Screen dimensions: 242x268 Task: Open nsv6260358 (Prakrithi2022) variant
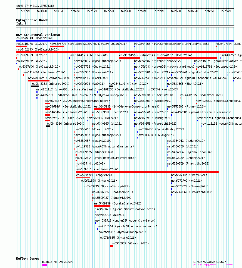155,124
